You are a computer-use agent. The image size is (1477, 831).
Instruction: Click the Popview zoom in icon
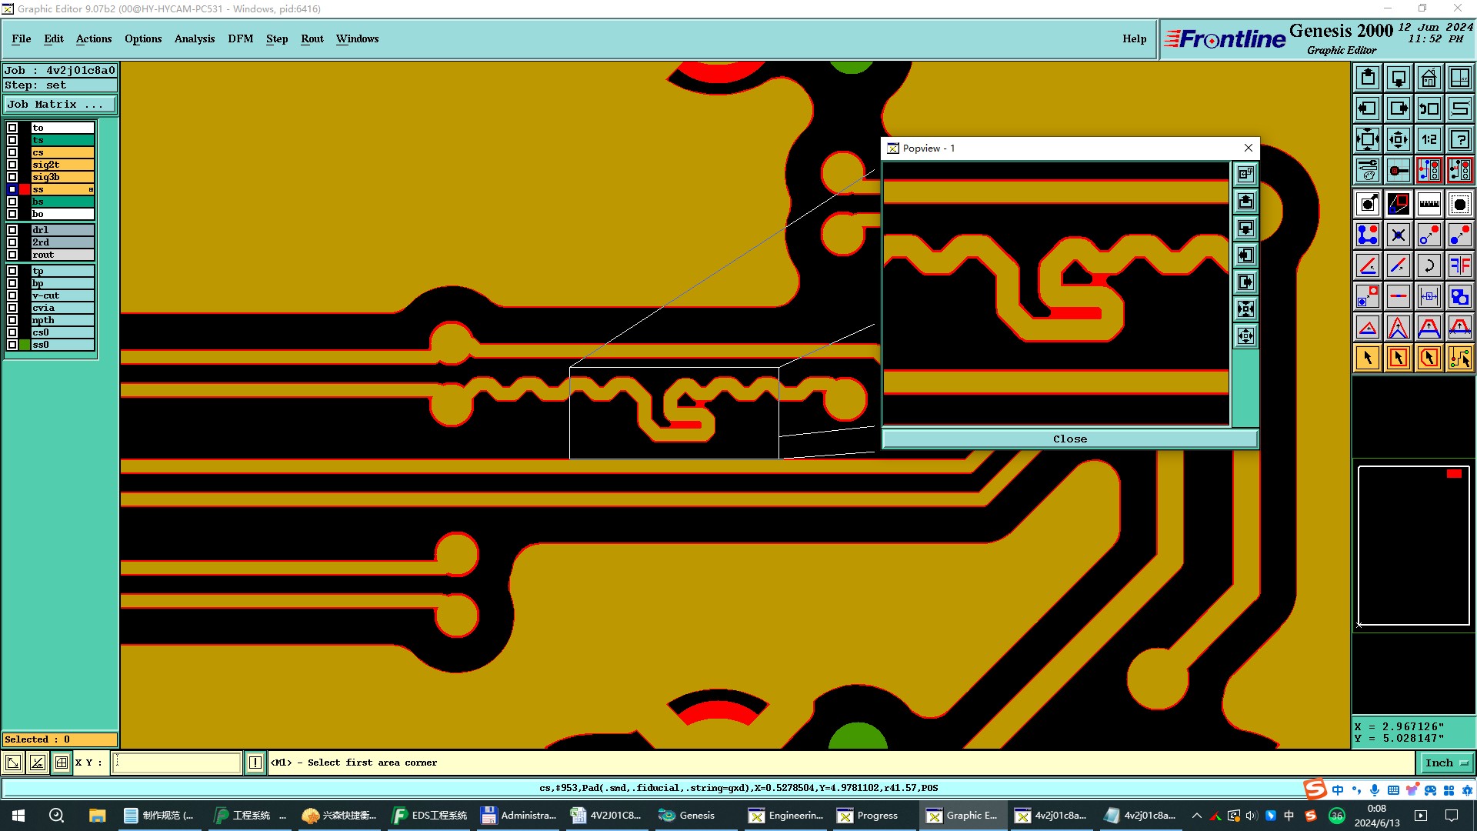click(x=1245, y=309)
